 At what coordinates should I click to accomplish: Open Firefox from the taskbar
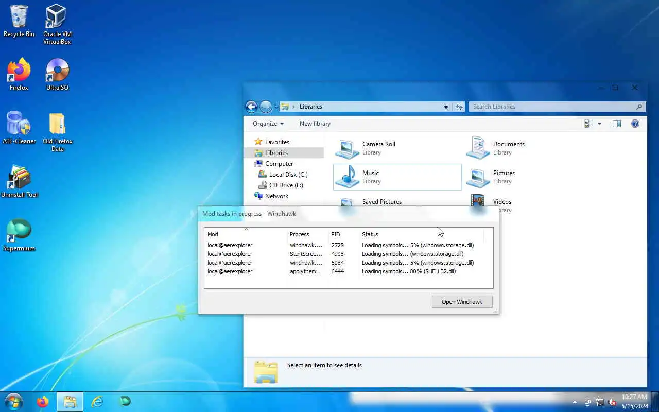coord(42,401)
